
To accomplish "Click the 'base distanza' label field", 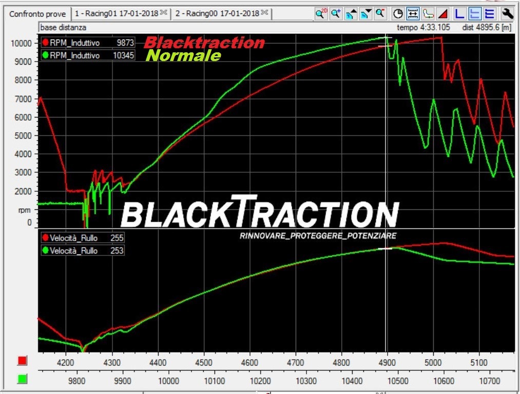I will tap(63, 28).
